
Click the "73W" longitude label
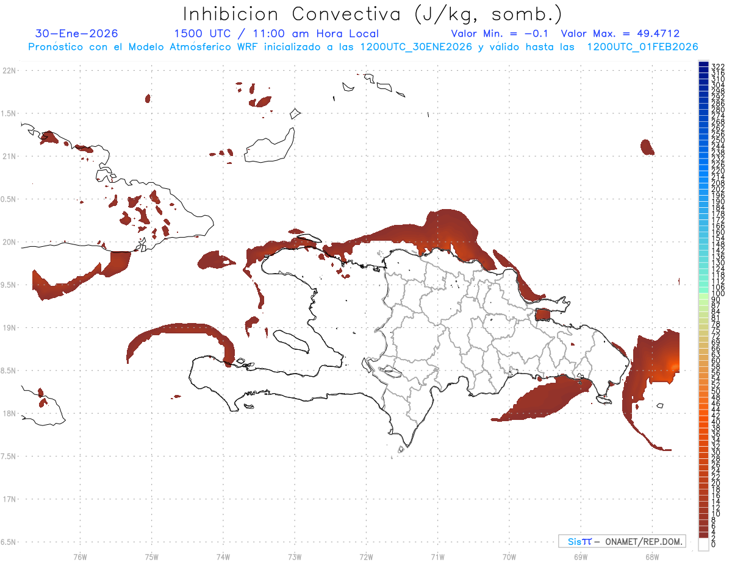(x=295, y=556)
